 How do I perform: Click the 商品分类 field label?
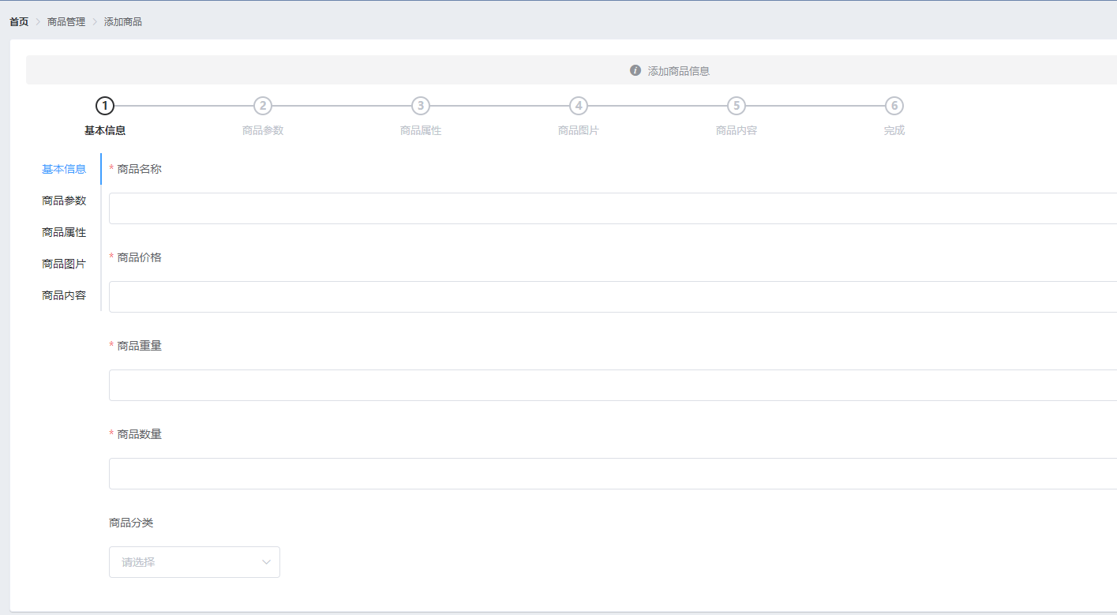coord(131,523)
